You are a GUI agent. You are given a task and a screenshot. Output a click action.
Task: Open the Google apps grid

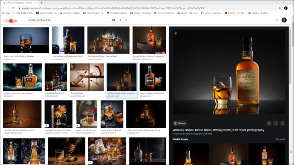click(277, 20)
